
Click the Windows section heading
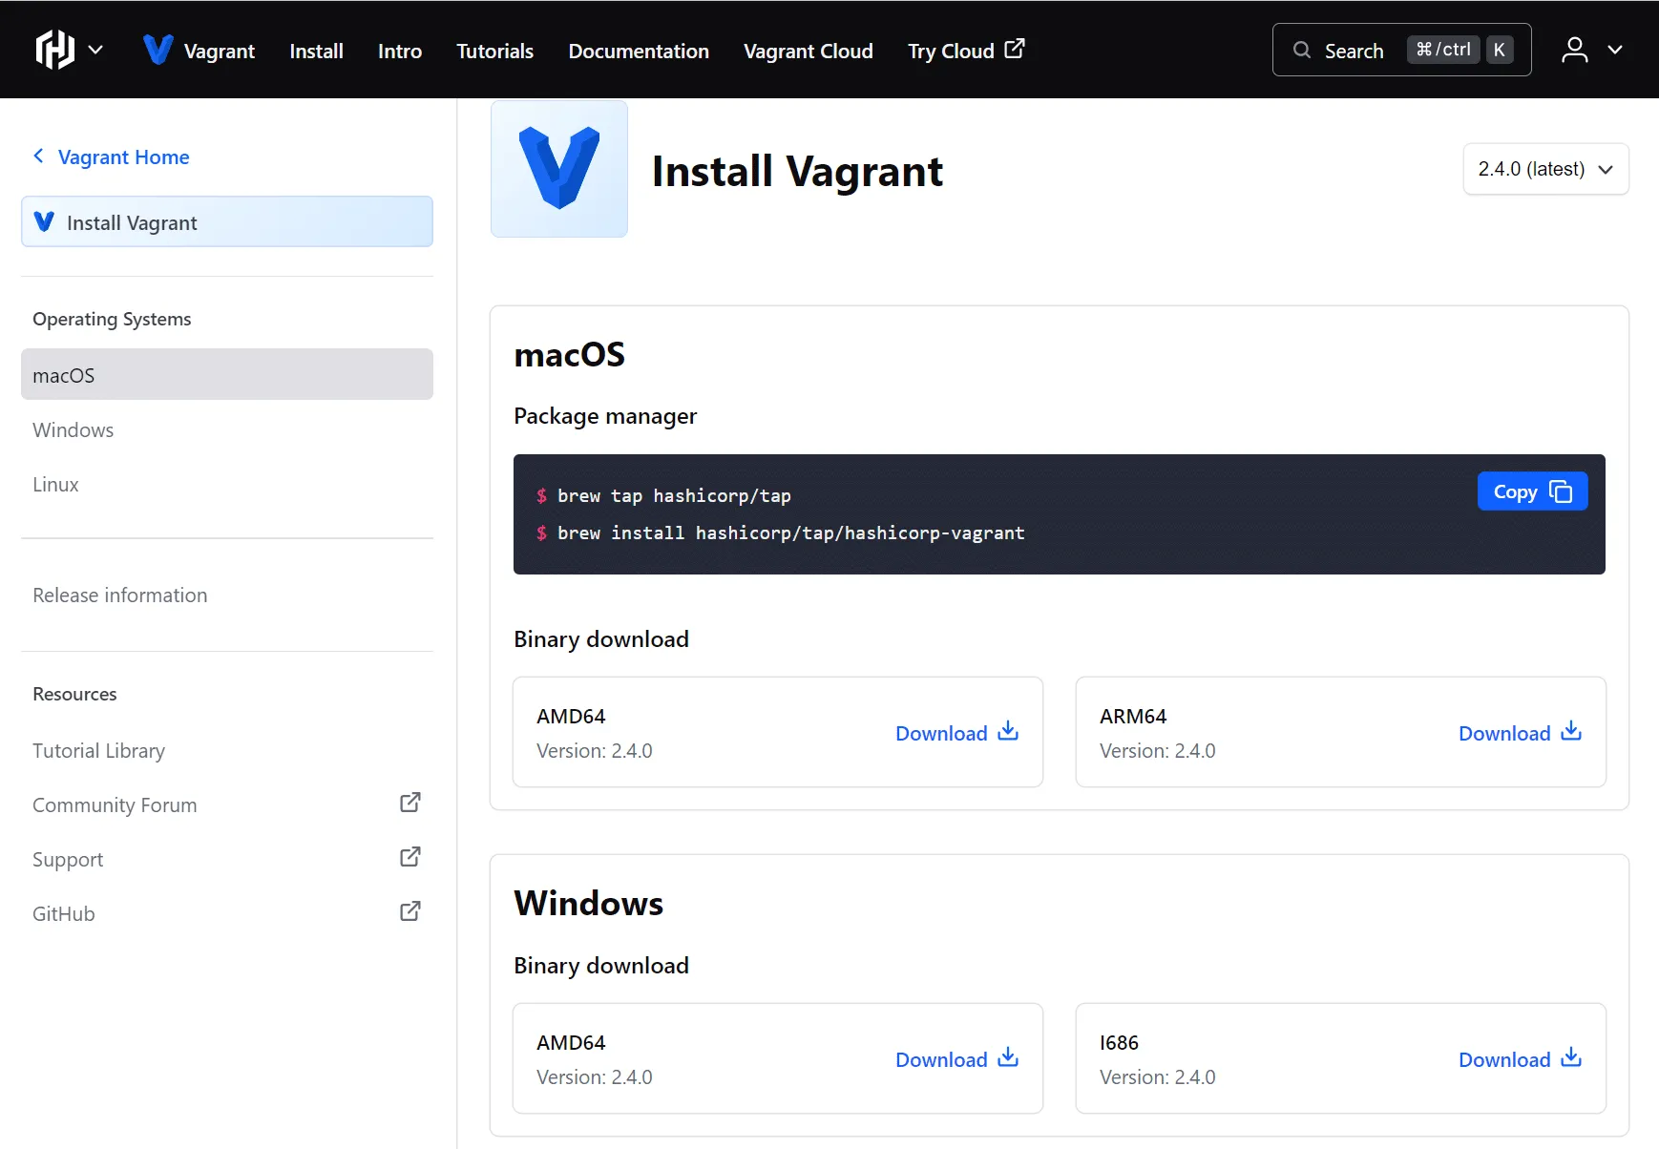588,903
